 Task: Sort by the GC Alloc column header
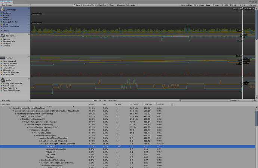[x=134, y=104]
